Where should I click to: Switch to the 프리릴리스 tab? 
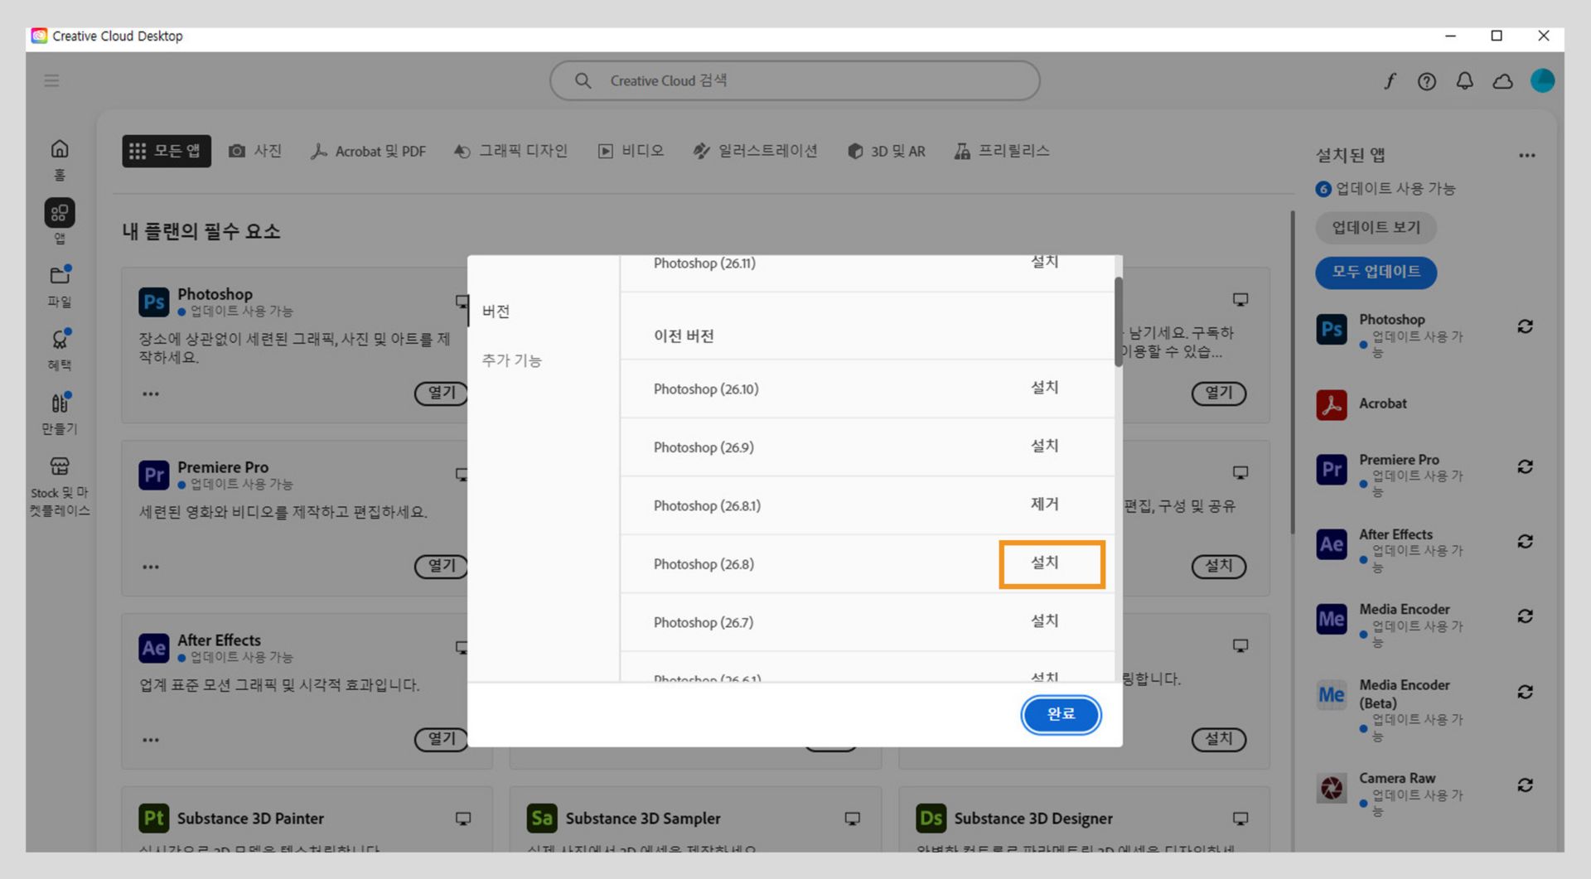coord(1002,151)
